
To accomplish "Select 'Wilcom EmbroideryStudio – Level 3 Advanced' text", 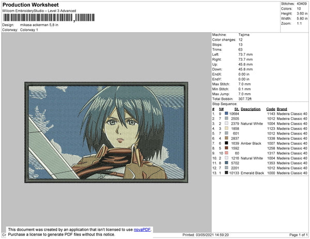I will pos(39,11).
